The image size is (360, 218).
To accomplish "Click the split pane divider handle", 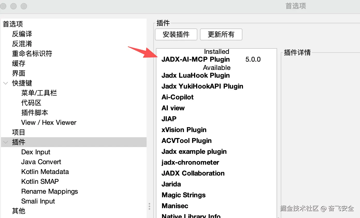I will [149, 206].
